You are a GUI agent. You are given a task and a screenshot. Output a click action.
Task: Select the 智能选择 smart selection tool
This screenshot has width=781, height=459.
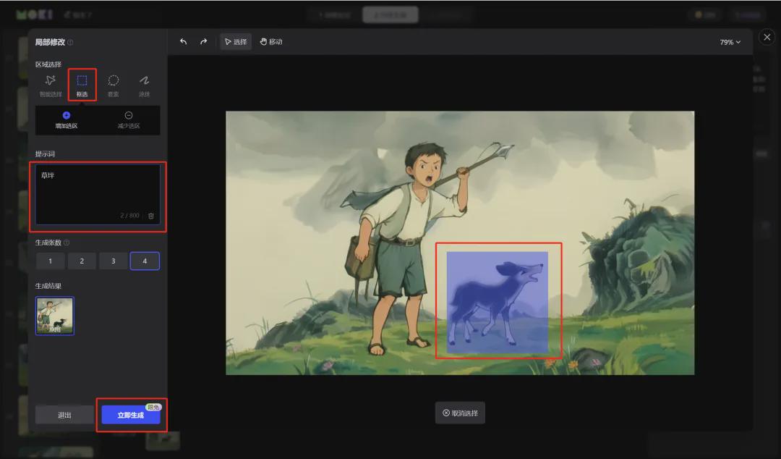click(50, 84)
